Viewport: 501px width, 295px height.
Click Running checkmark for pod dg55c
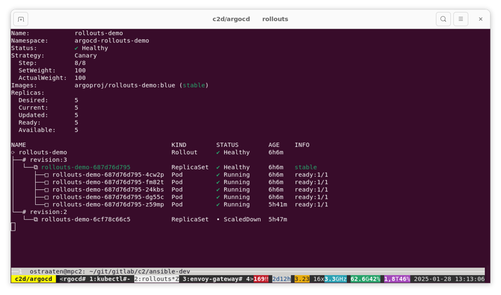[x=218, y=197]
